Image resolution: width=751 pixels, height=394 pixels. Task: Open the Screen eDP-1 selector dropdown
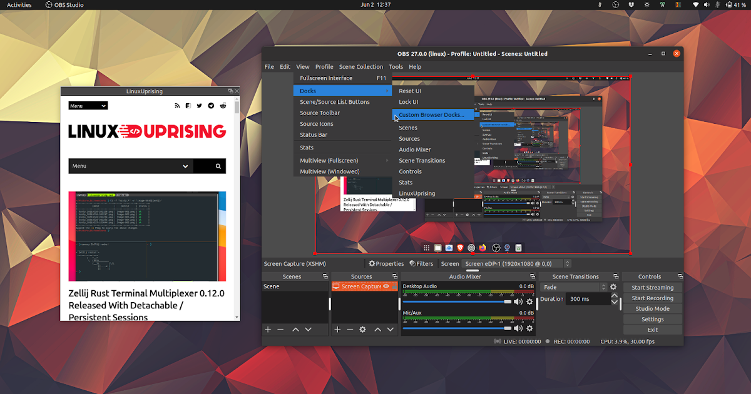516,264
